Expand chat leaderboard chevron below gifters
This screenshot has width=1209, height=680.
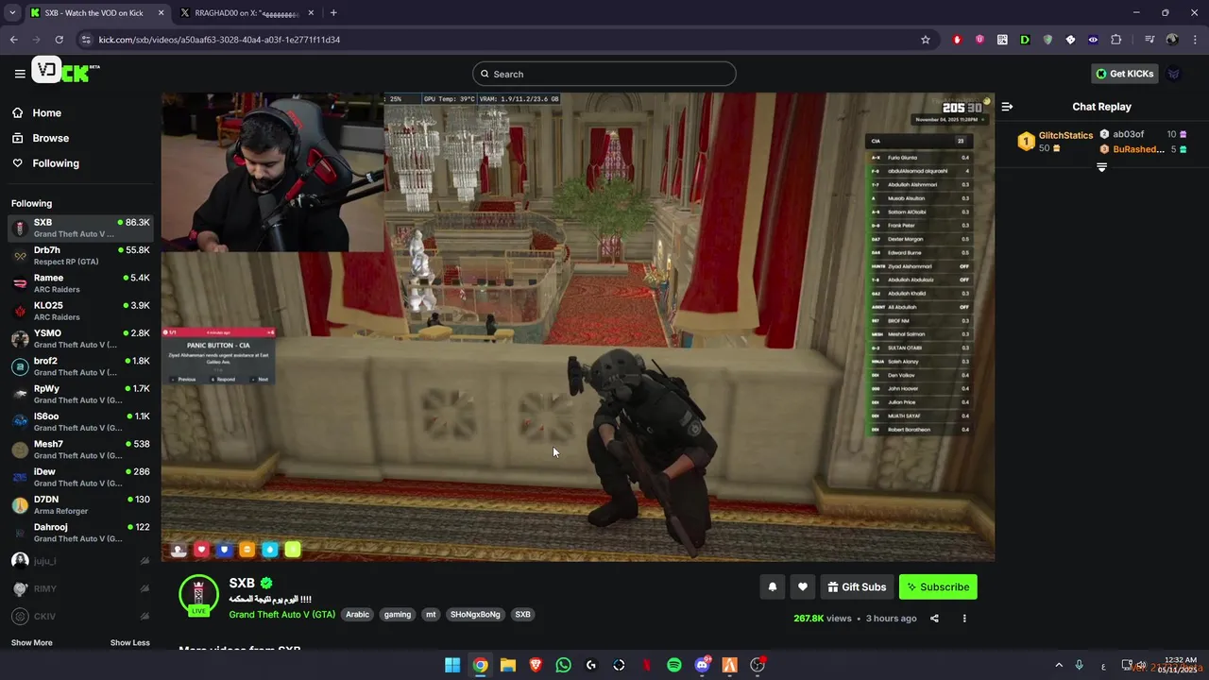pos(1101,167)
